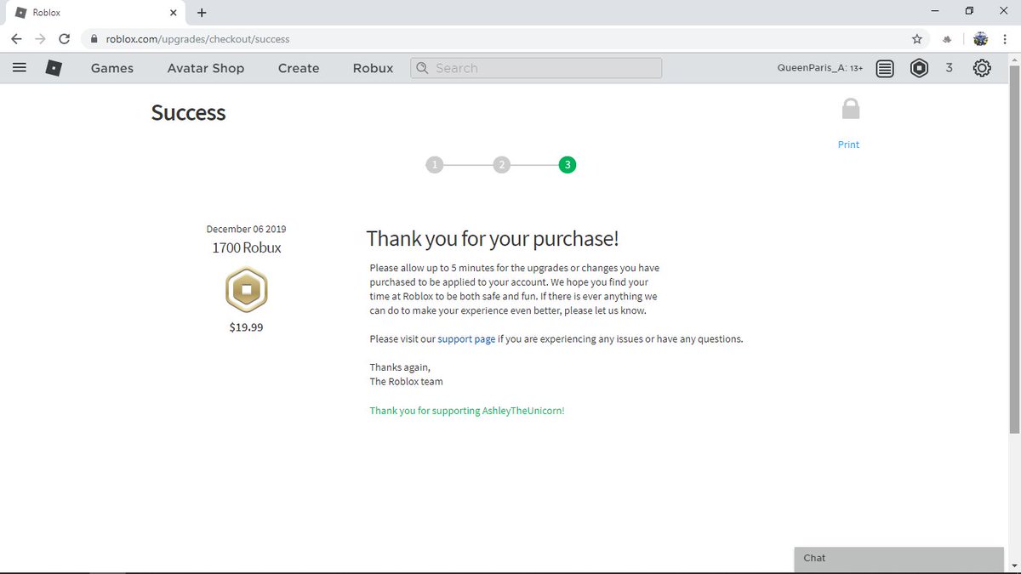Click the Print link
The width and height of the screenshot is (1021, 574).
tap(848, 145)
